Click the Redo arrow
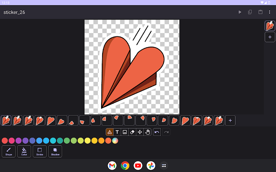 point(166,132)
